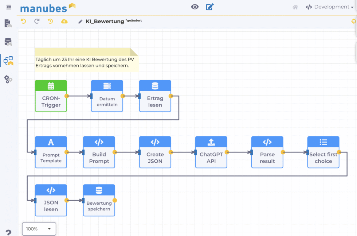This screenshot has width=357, height=236.
Task: Switch to view mode with eye icon
Action: pyautogui.click(x=195, y=7)
